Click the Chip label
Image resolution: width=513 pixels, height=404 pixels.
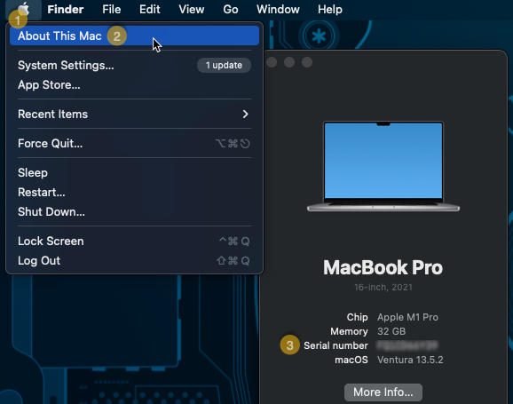358,317
